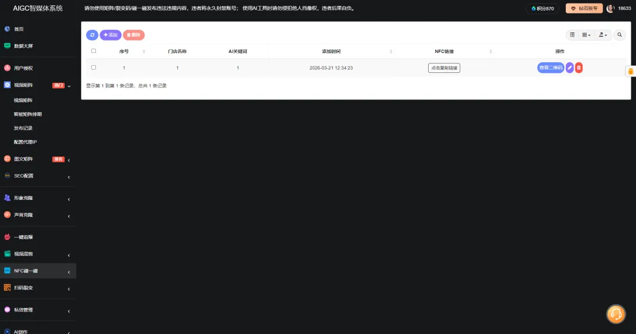Open the user avatar profile
636x334 pixels.
[611, 8]
